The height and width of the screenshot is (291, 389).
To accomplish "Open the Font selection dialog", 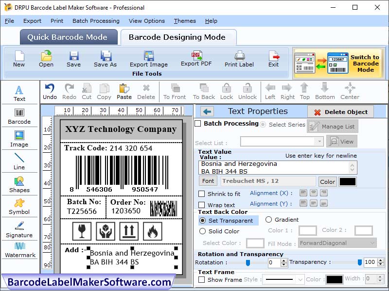I will pyautogui.click(x=208, y=181).
